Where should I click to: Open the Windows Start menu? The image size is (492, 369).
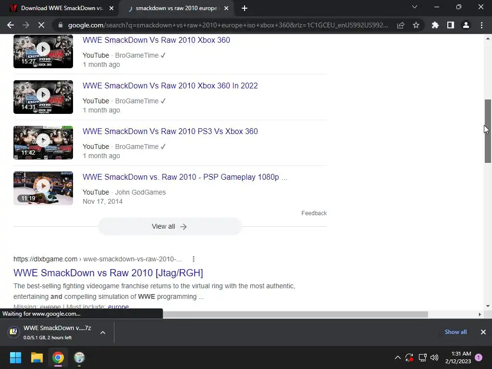point(15,357)
